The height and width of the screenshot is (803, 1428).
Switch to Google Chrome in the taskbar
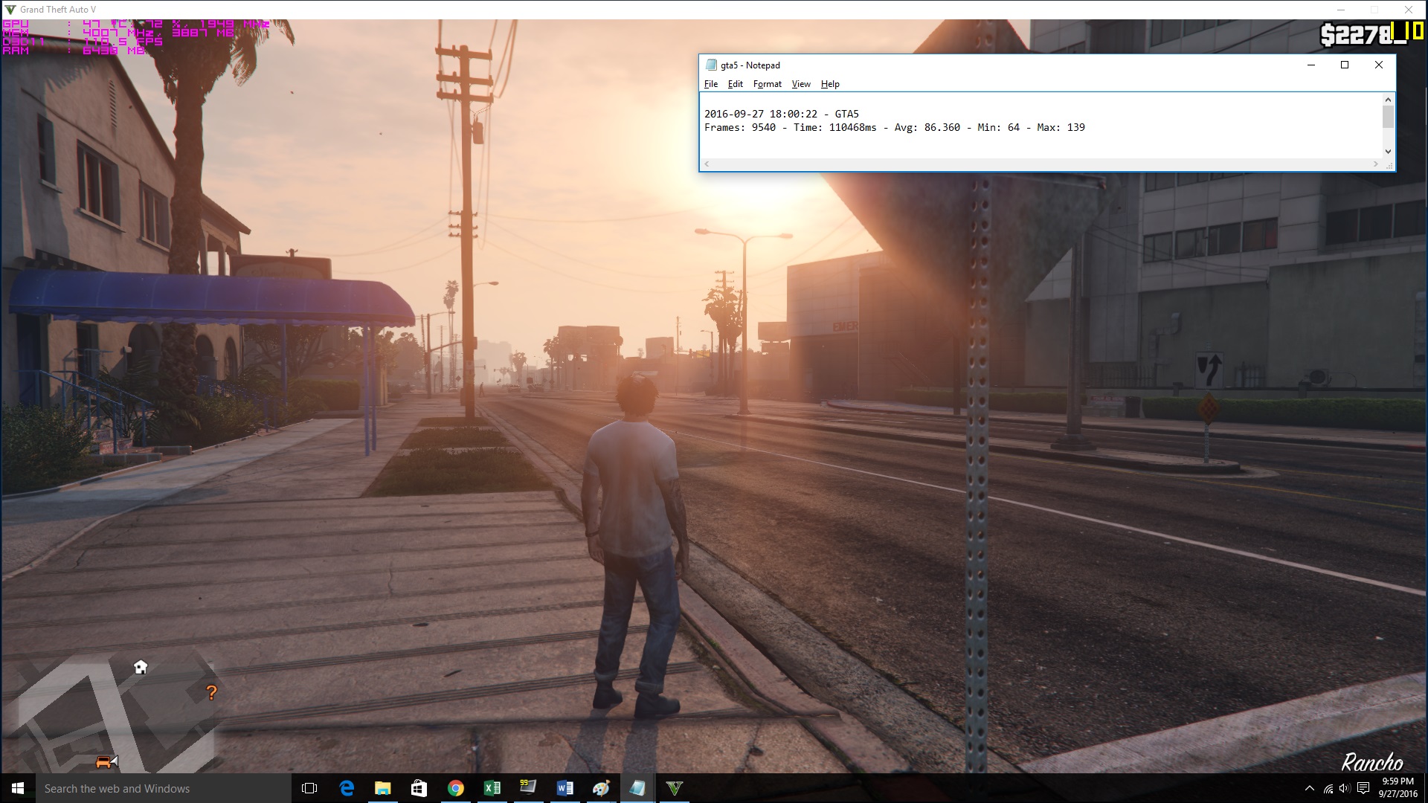(x=455, y=788)
